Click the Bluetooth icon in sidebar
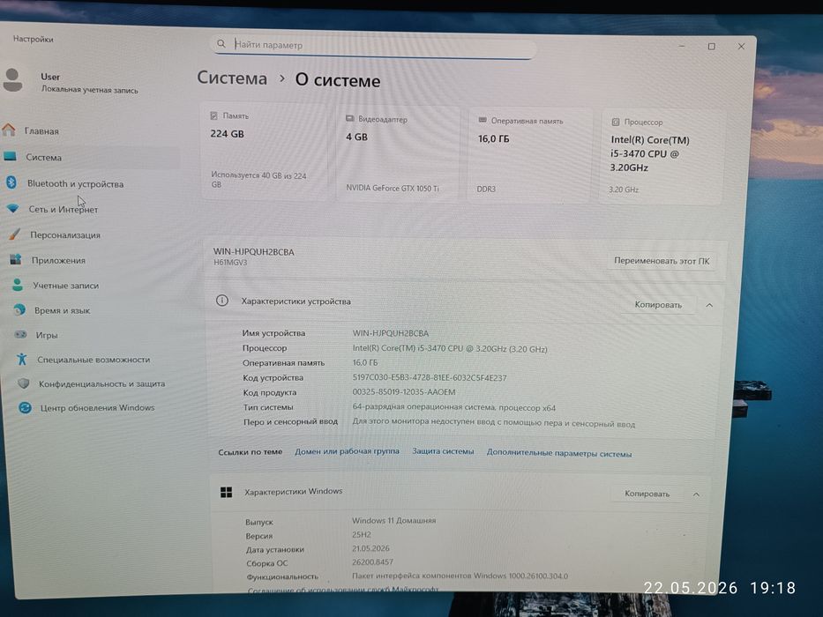823x617 pixels. (11, 182)
